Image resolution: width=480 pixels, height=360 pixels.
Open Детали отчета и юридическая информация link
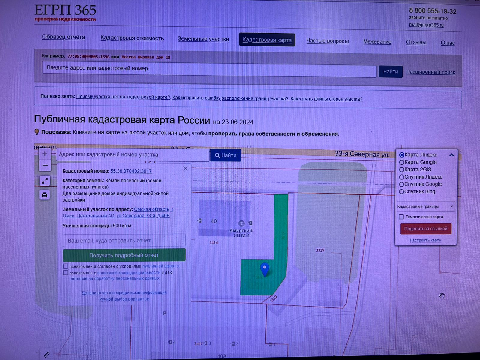(124, 292)
